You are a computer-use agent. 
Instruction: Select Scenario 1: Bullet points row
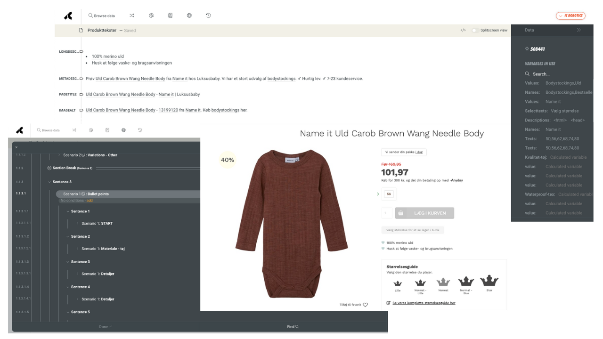click(128, 194)
